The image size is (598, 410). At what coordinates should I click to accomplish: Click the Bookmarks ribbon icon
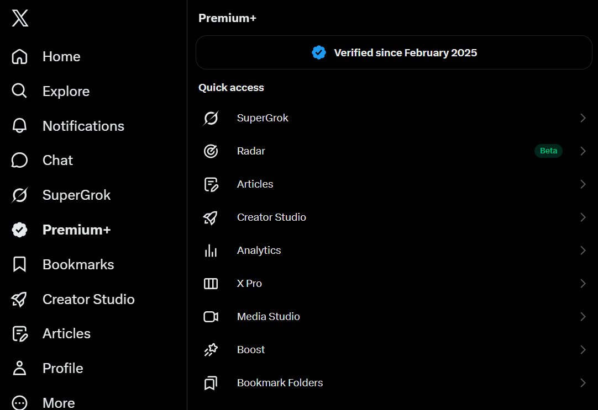[19, 264]
